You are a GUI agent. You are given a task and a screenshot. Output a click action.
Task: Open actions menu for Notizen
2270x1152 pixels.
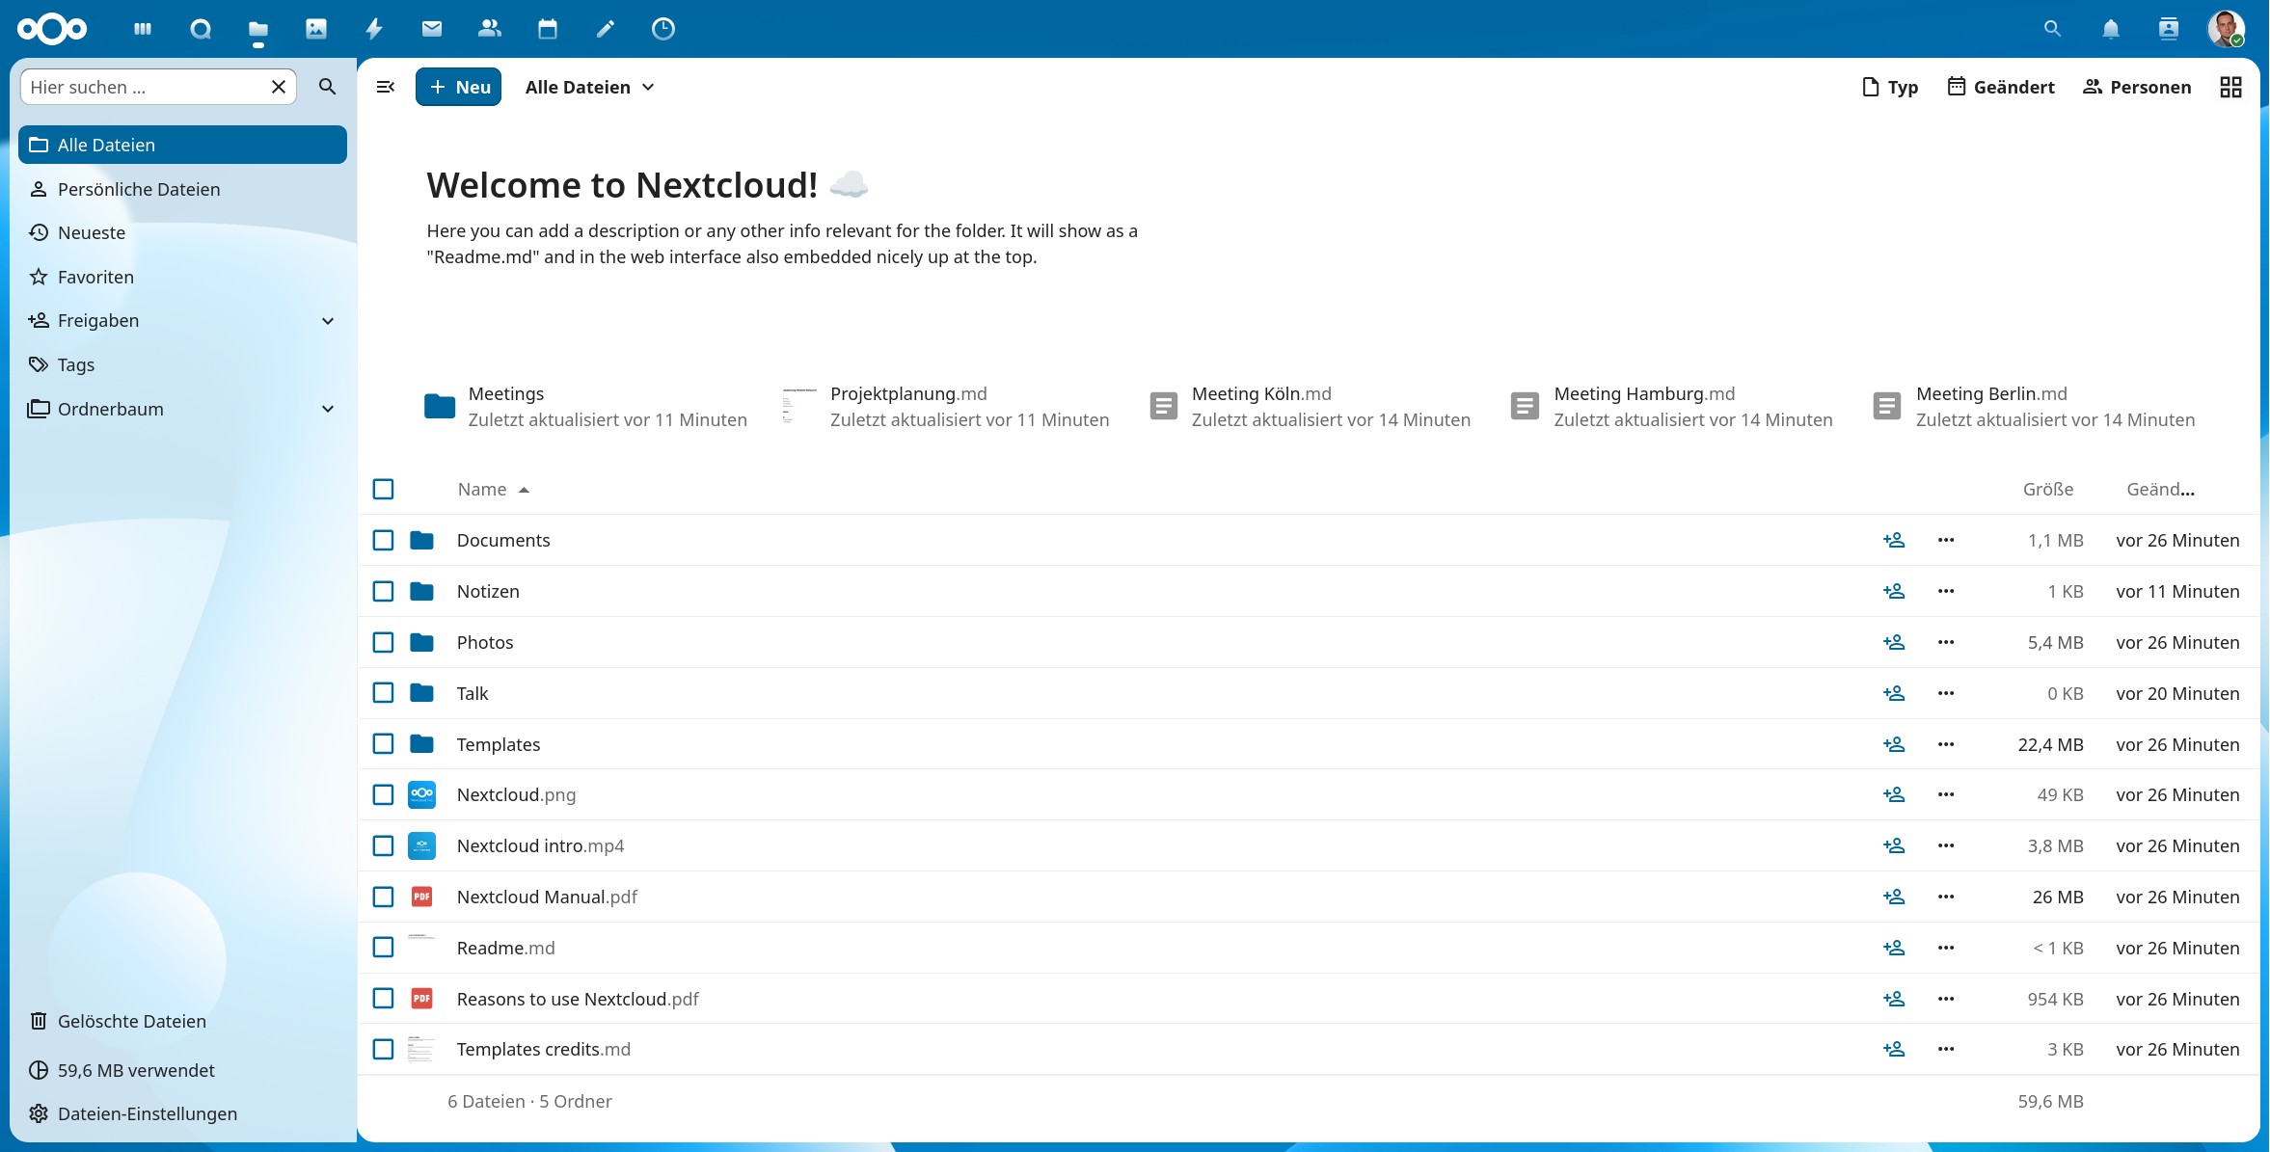[1946, 591]
